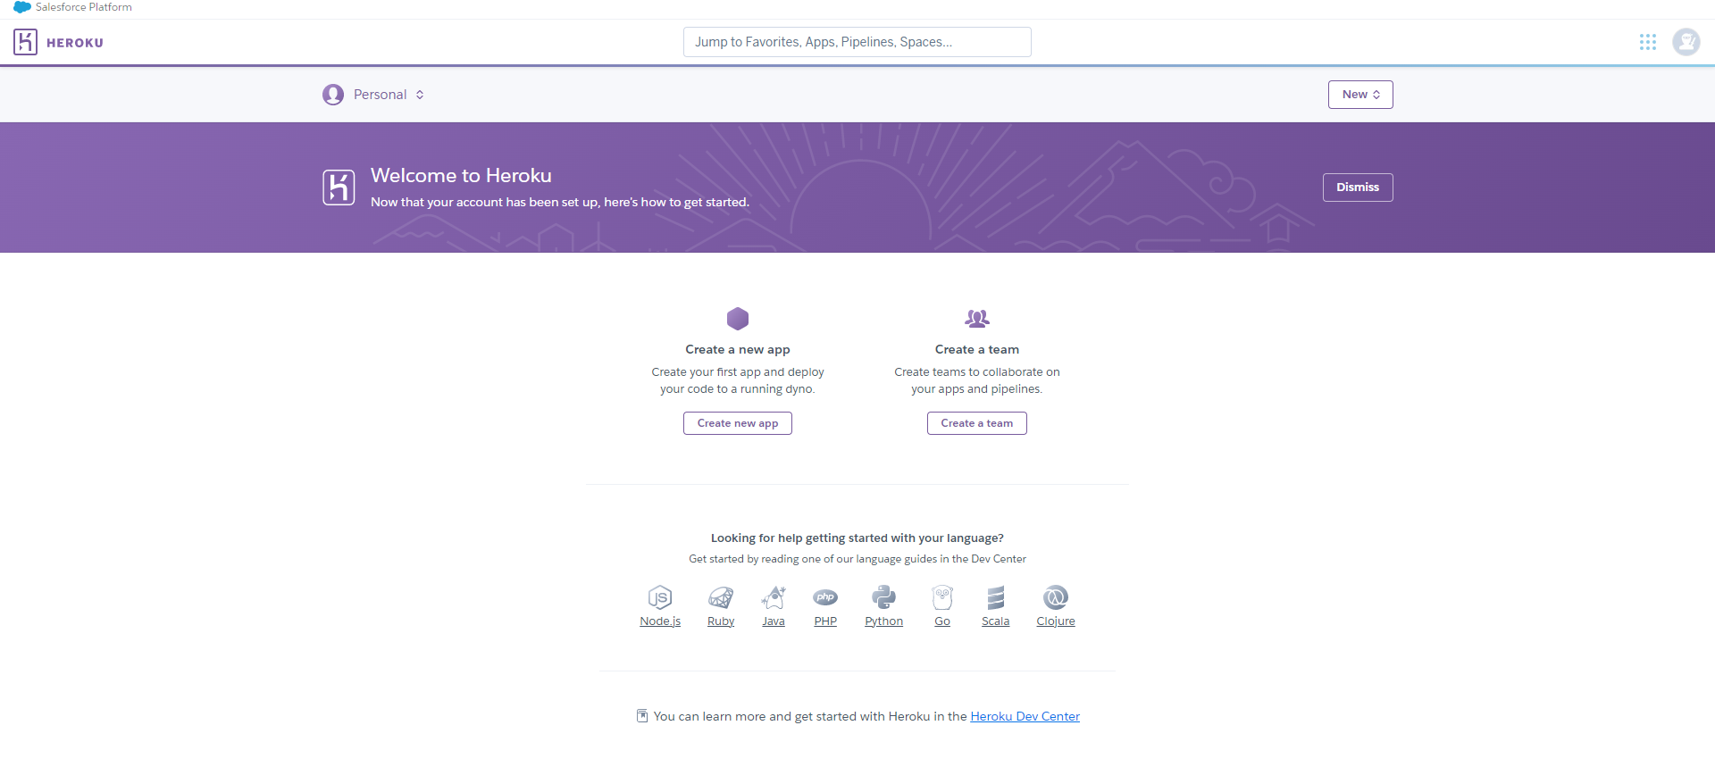Open the PHP language icon
The image size is (1715, 767).
point(825,597)
